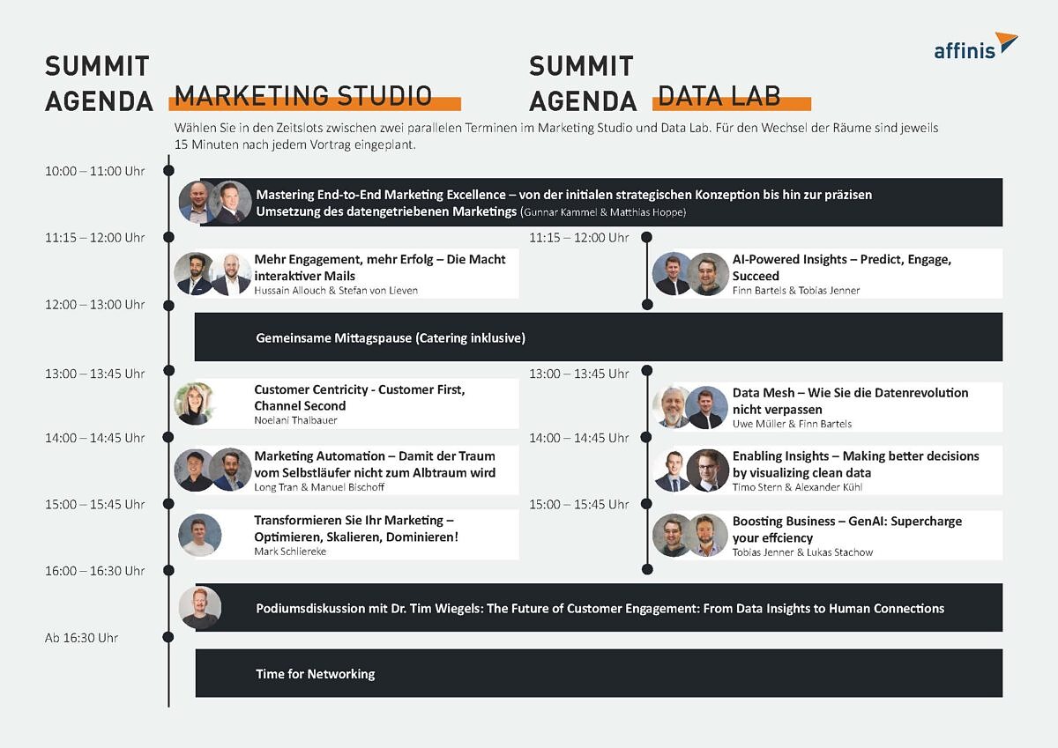Click the 10:00 – 11:00 Uhr timeline dot
The width and height of the screenshot is (1058, 748).
tap(168, 171)
